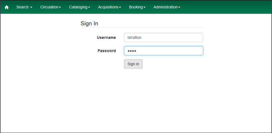Open the Booking dropdown menu

click(x=137, y=7)
